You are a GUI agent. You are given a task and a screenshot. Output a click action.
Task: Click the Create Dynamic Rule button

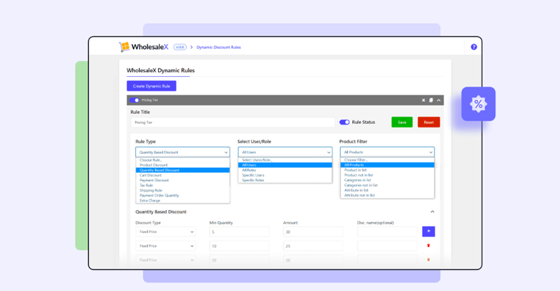click(151, 86)
